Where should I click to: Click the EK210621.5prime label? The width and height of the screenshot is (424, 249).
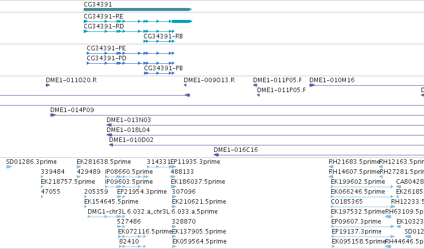pyautogui.click(x=199, y=202)
